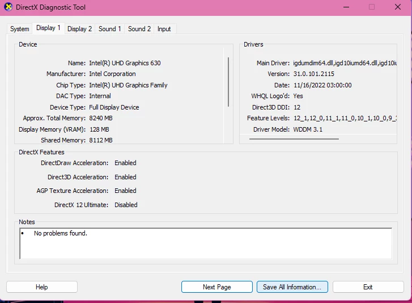Click the '8240 MB' total memory value
412x303 pixels.
click(x=101, y=118)
